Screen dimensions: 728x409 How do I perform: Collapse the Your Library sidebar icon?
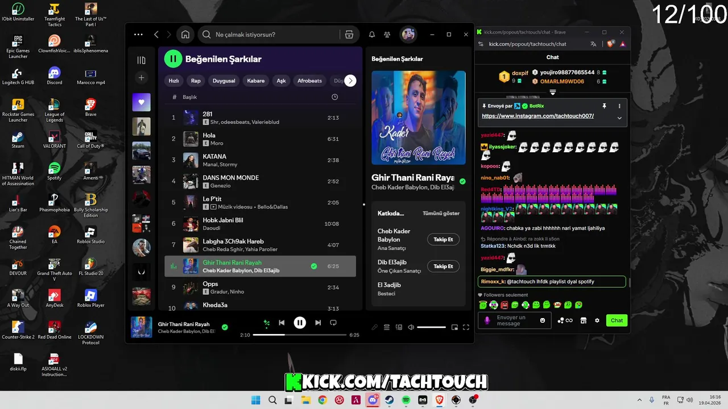point(142,60)
